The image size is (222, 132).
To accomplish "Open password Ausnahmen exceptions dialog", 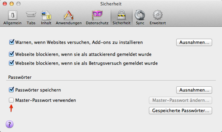I will 194,90.
